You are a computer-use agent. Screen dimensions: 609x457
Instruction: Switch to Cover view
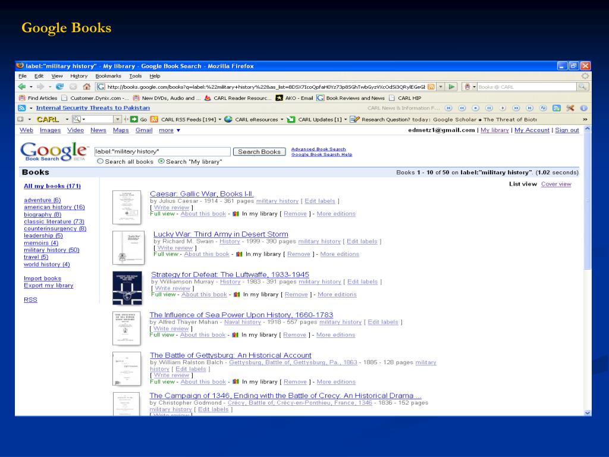(x=556, y=184)
